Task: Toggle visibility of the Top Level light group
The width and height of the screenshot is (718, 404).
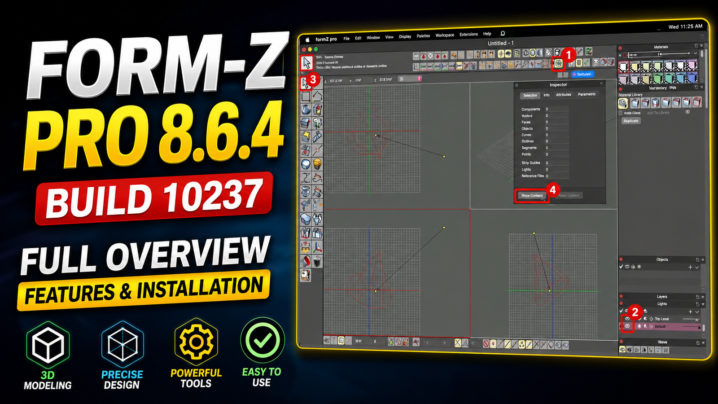Action: coord(627,319)
